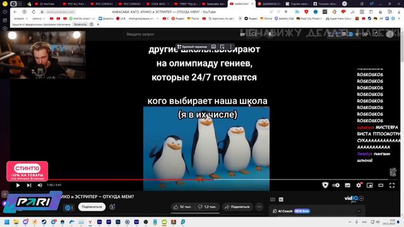
Task: Switch to the COOL KIDS tab
Action: 158,4
